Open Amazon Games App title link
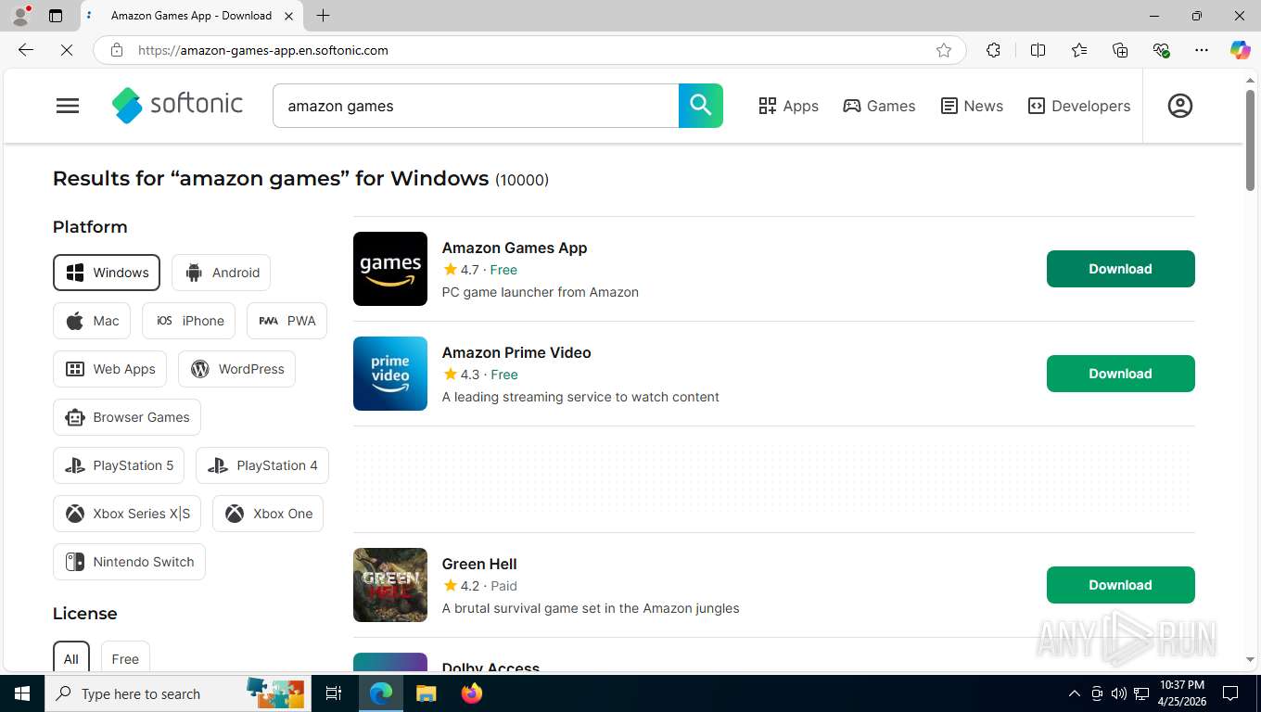This screenshot has width=1261, height=712. (515, 248)
